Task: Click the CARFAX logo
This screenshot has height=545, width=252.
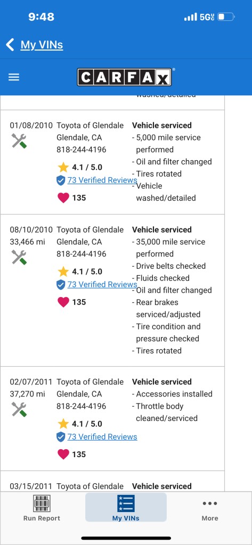Action: 125,77
